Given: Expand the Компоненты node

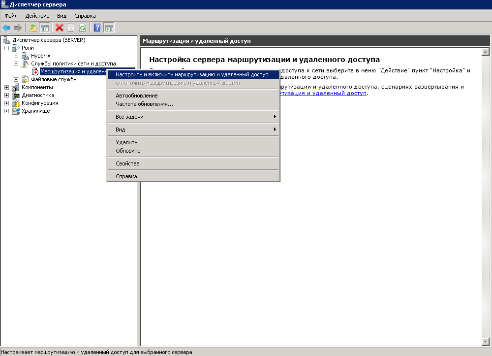Looking at the screenshot, I should [x=6, y=87].
